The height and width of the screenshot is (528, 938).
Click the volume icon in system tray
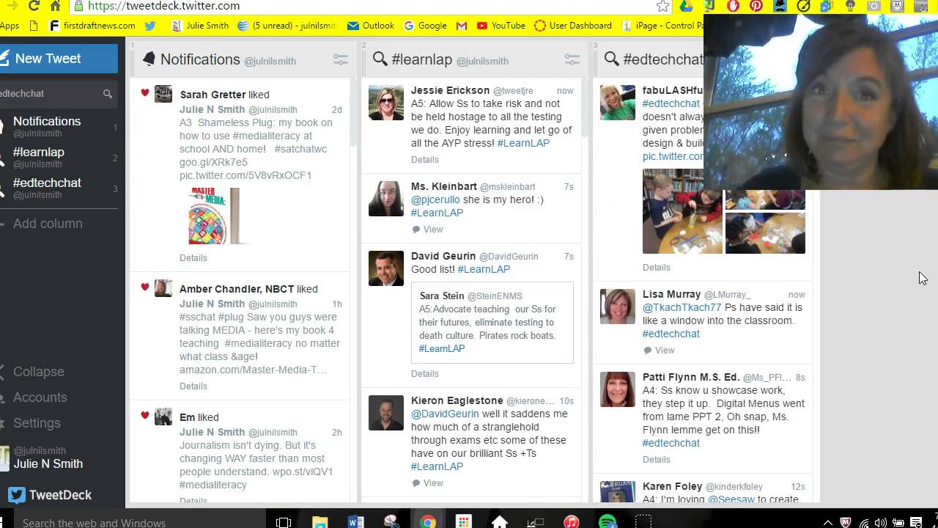pyautogui.click(x=880, y=523)
